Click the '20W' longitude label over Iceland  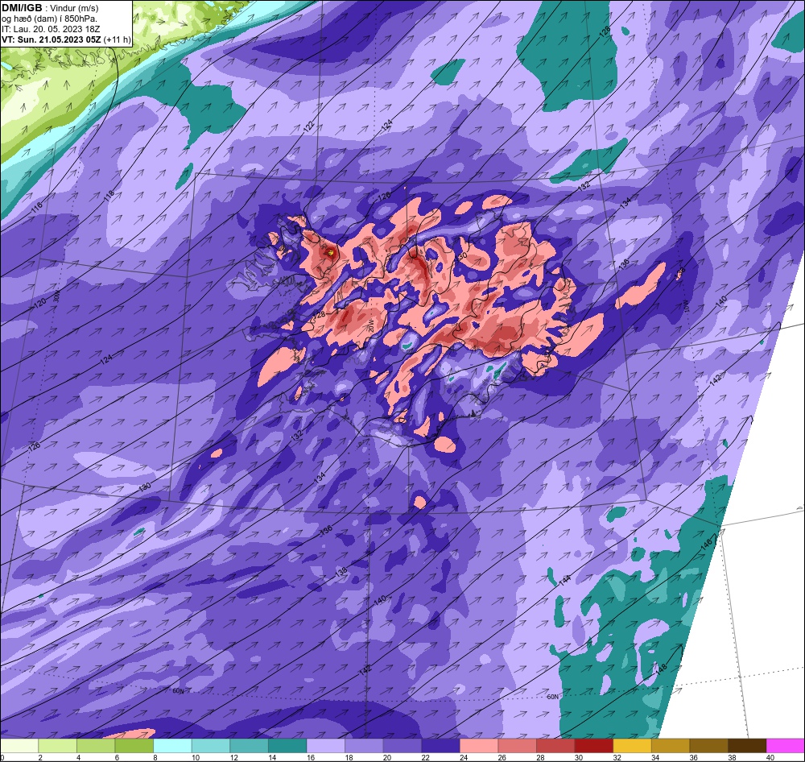coord(370,326)
